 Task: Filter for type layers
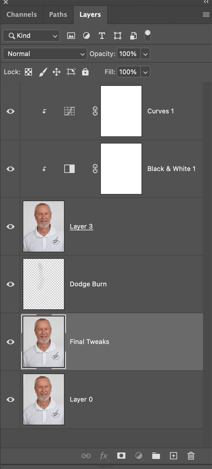click(102, 36)
